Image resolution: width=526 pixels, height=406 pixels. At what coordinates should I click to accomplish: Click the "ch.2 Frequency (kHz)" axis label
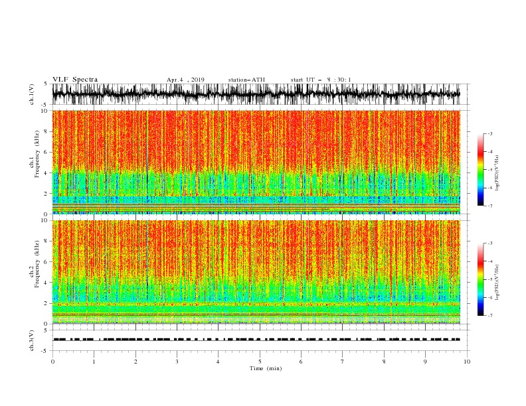coord(35,264)
